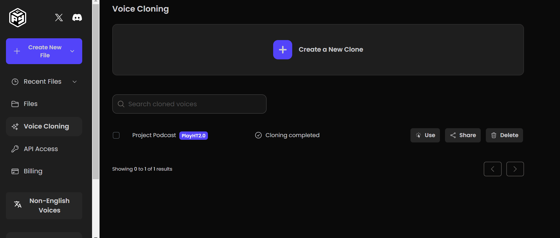Open the Discord community icon
This screenshot has height=238, width=560.
77,18
